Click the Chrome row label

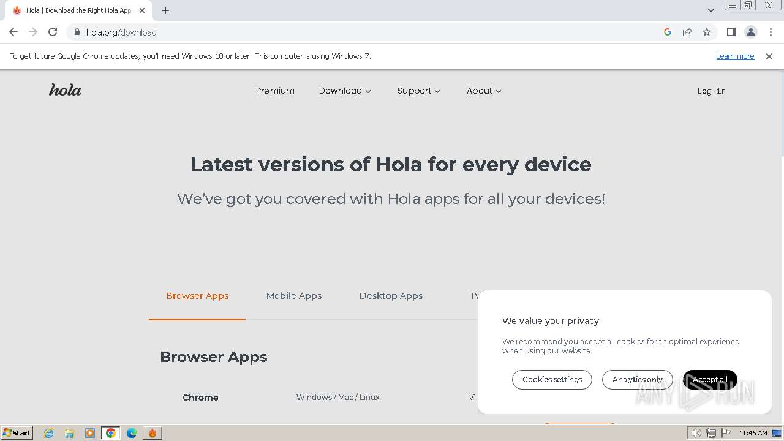200,398
